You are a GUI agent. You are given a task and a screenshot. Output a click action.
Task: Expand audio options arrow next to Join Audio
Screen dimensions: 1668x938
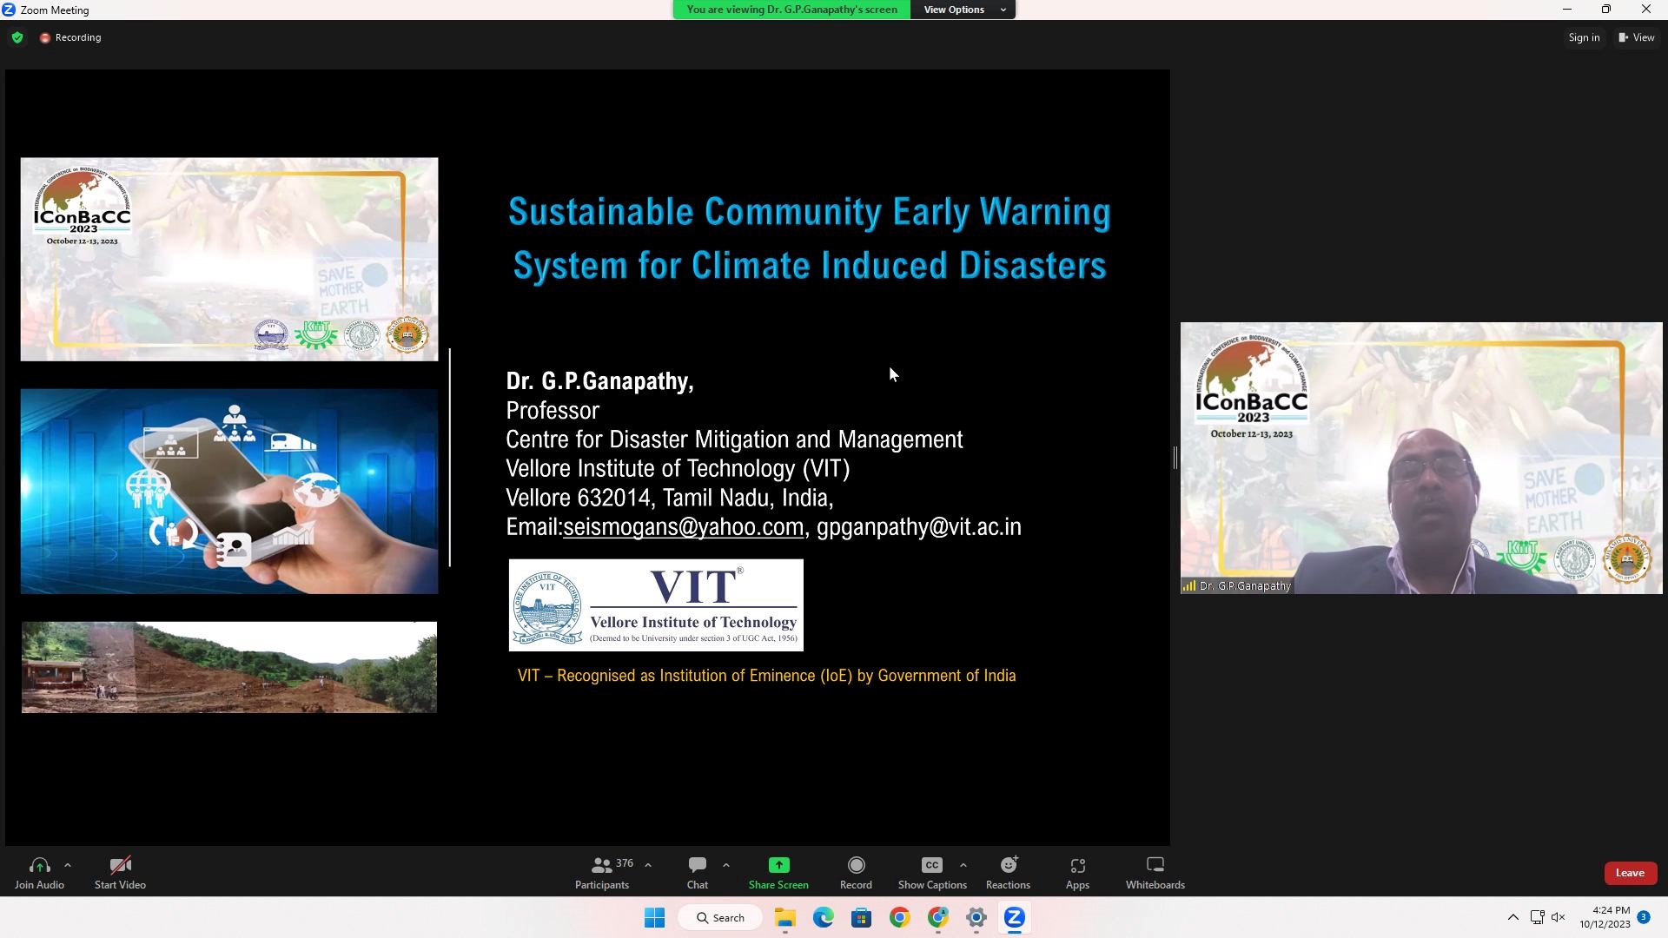point(68,865)
